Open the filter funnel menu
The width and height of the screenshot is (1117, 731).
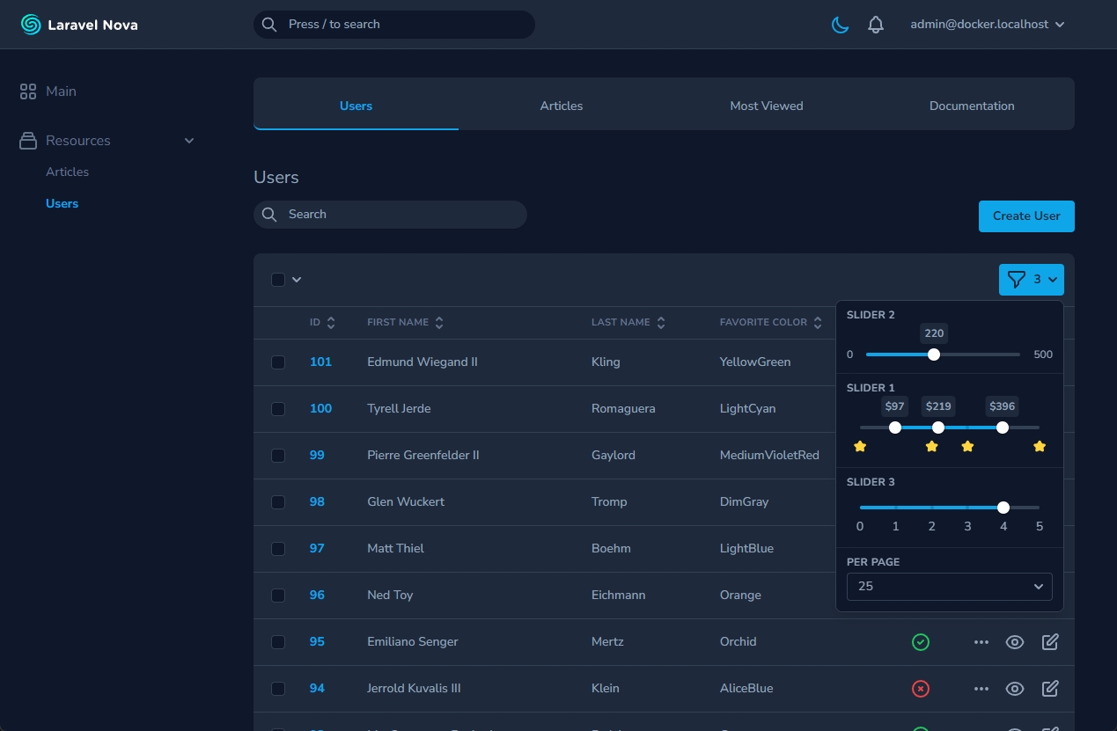[x=1031, y=280]
